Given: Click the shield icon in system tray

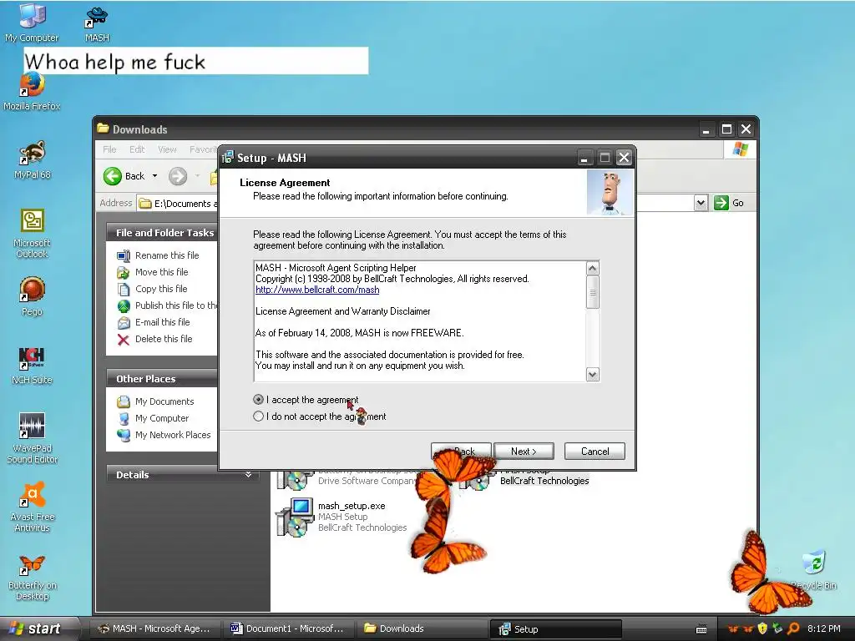Looking at the screenshot, I should click(762, 628).
